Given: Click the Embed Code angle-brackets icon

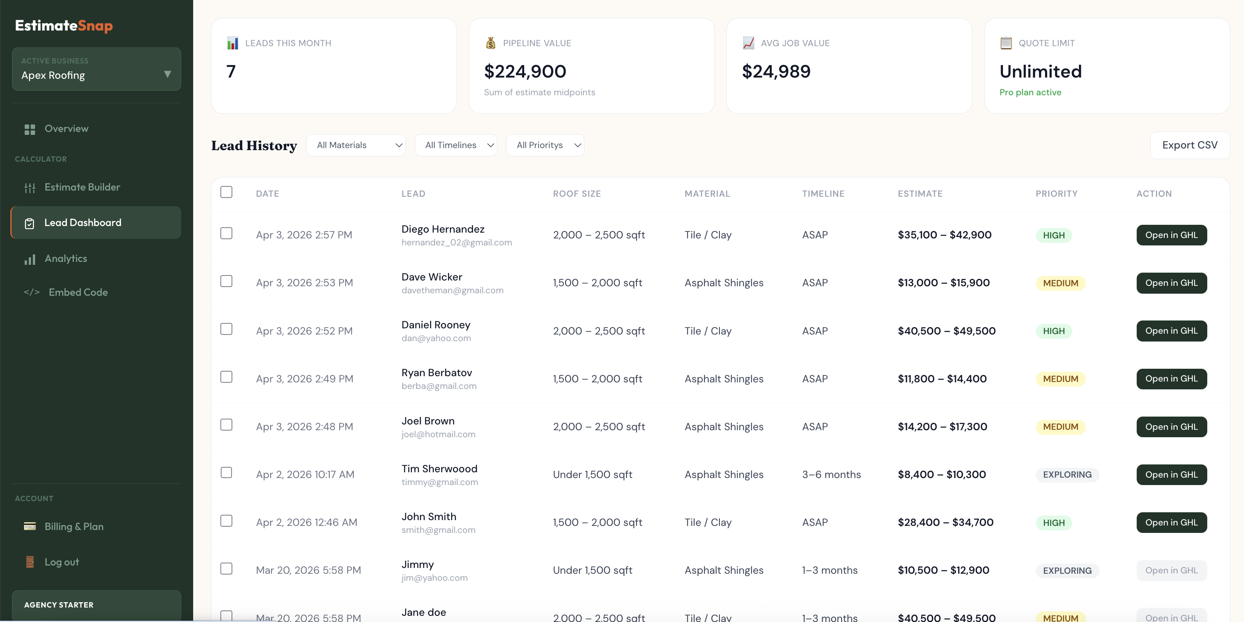Looking at the screenshot, I should tap(32, 292).
